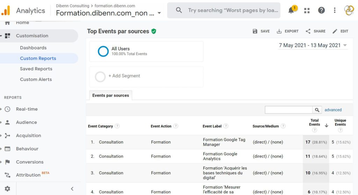
Task: Open the date range dropdown
Action: (345, 45)
